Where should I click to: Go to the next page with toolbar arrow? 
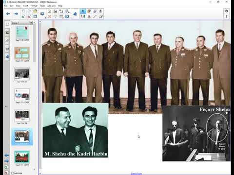point(16,14)
